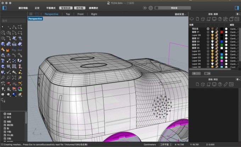This screenshot has width=241, height=147.
Task: Select the Circle tool in the toolbar
Action: (x=3, y=33)
